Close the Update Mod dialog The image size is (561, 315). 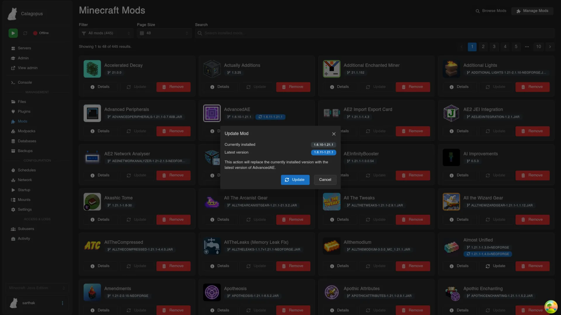click(x=334, y=134)
